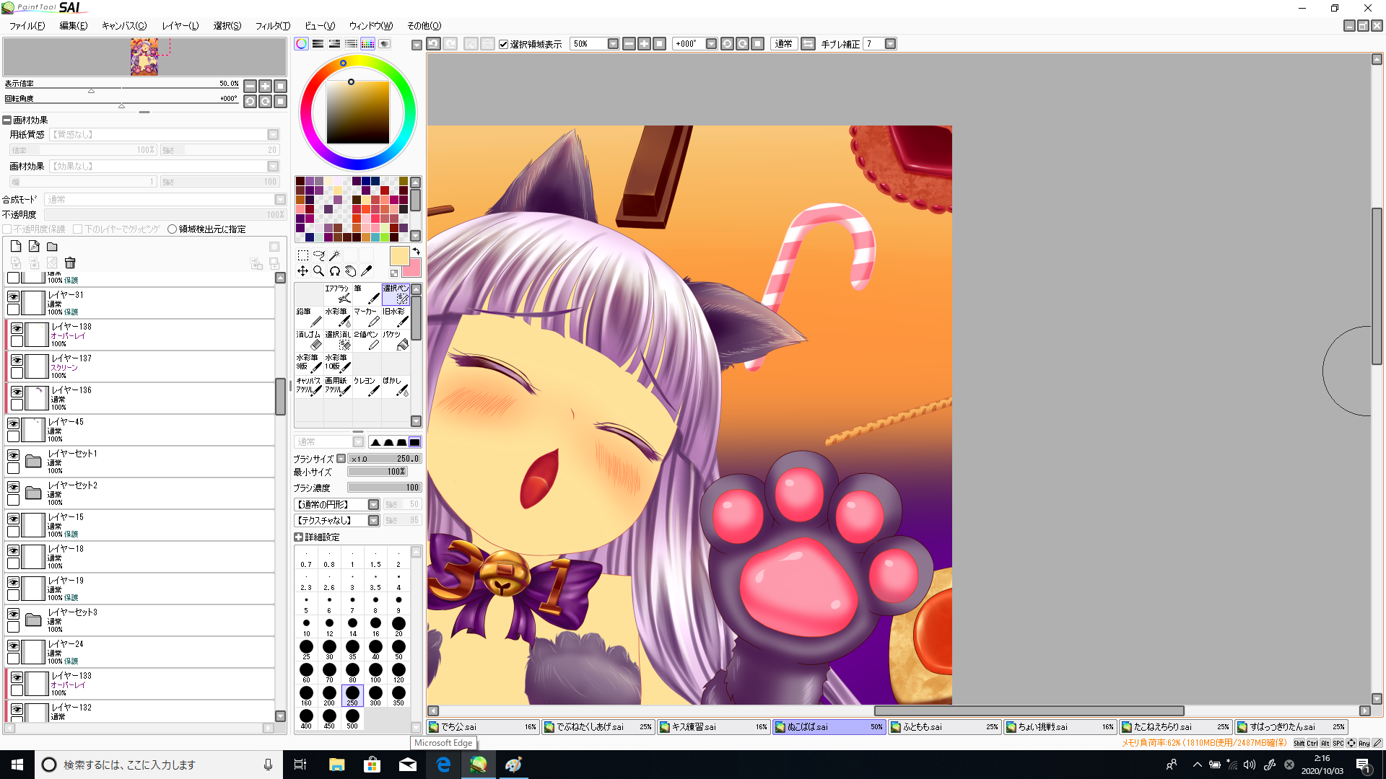Click Windows taskbar search box
Screen dimensions: 1386x779
157,765
